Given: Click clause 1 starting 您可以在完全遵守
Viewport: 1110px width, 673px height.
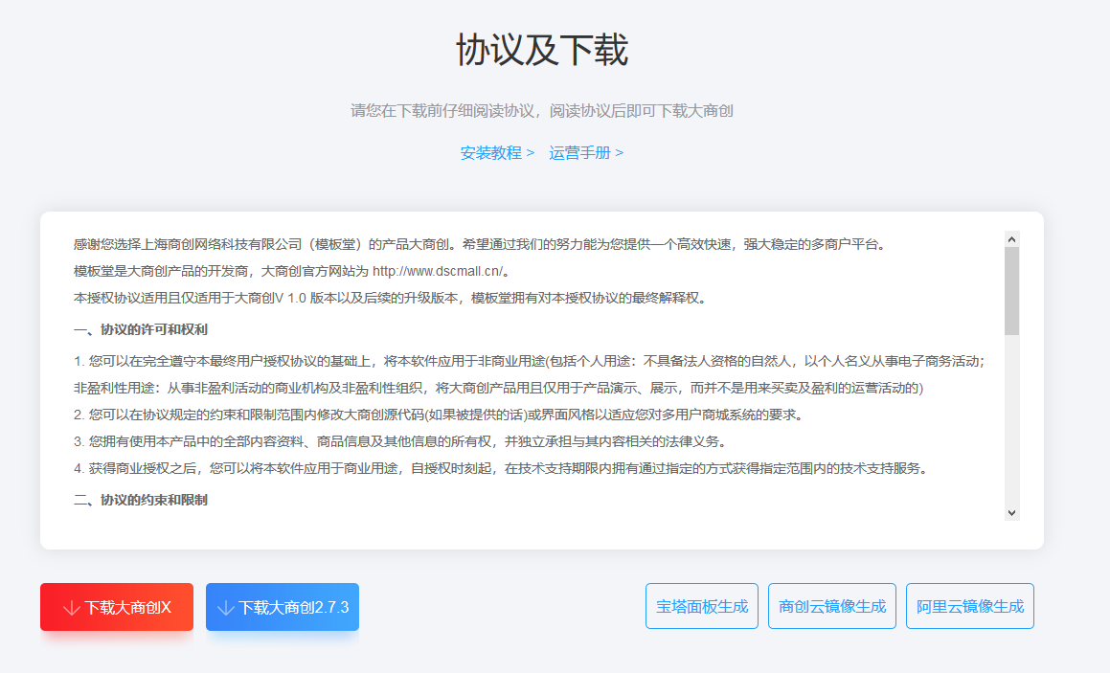Looking at the screenshot, I should click(529, 361).
